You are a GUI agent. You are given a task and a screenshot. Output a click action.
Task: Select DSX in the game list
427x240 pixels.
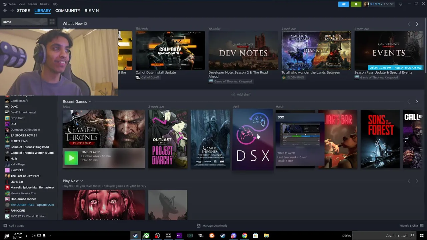tap(13, 124)
